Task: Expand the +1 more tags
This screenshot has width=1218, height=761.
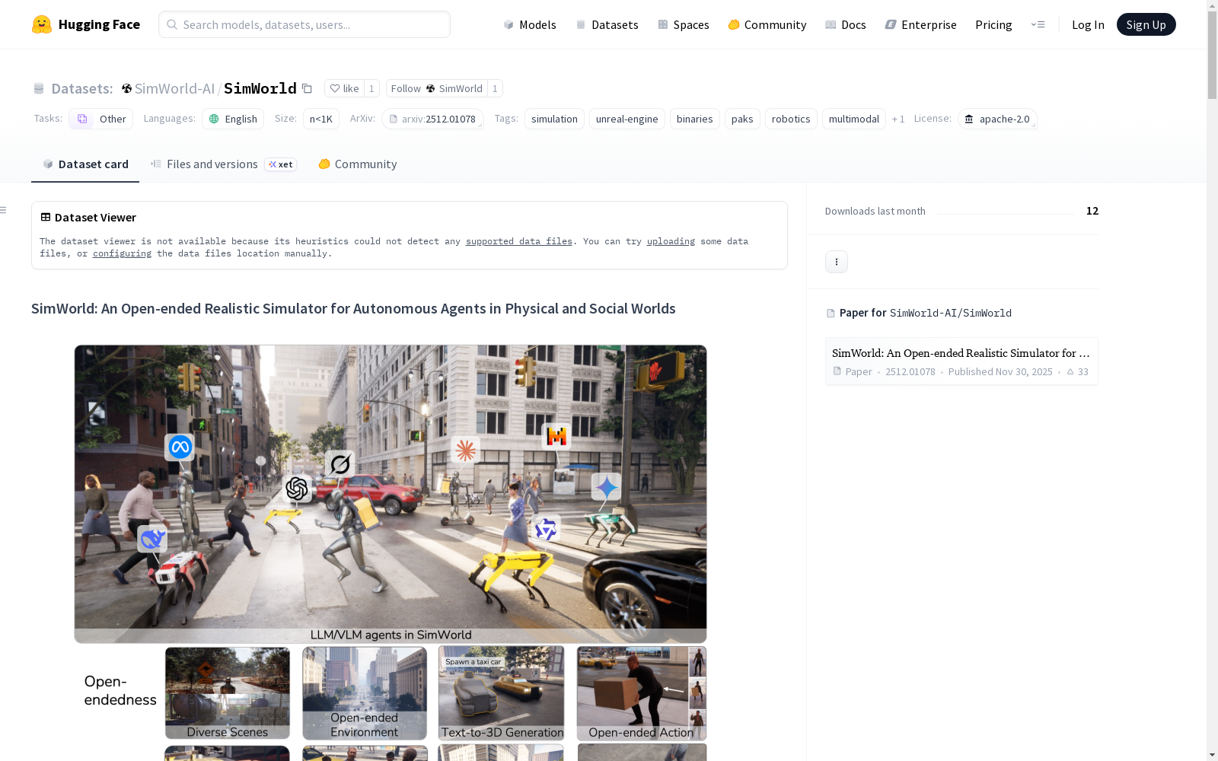Action: [x=898, y=119]
